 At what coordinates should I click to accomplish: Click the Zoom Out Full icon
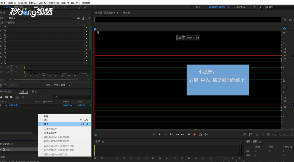click(x=268, y=134)
